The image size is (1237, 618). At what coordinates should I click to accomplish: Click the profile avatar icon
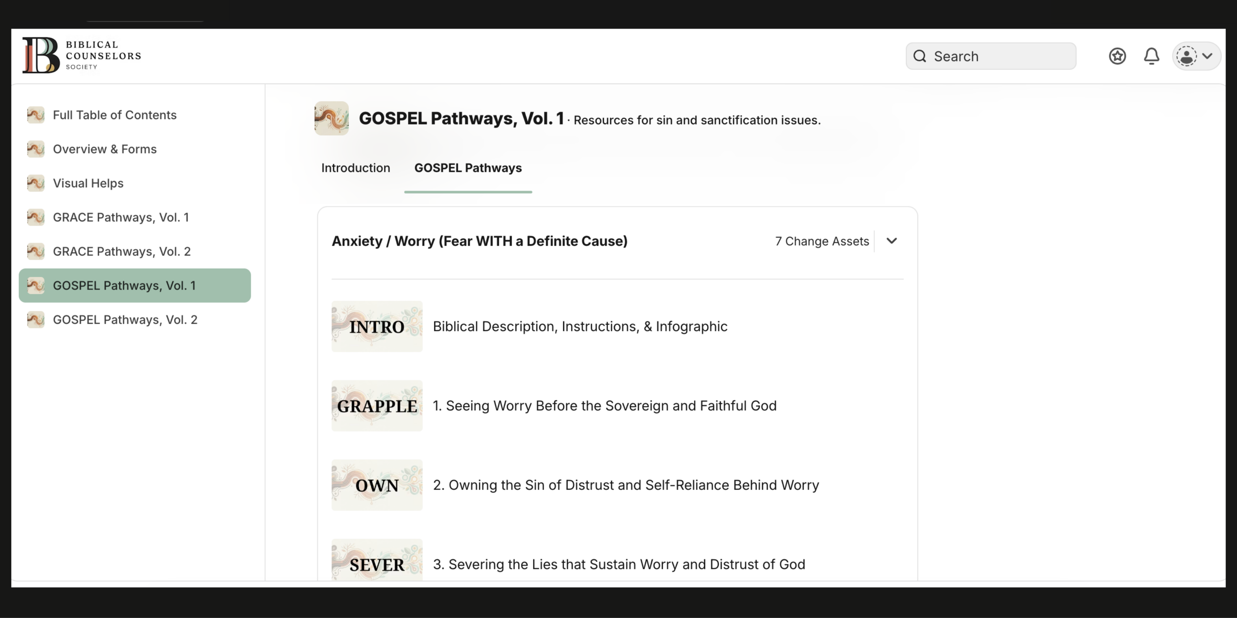coord(1186,56)
